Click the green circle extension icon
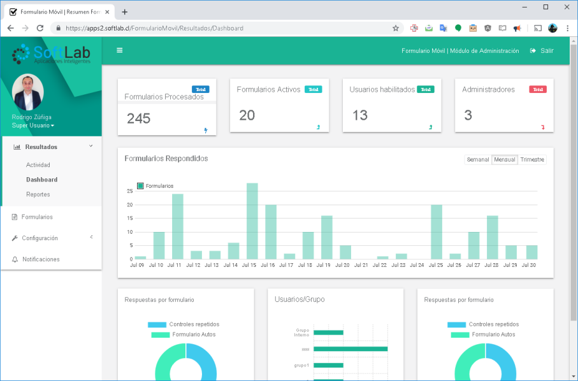The image size is (578, 381). pyautogui.click(x=458, y=28)
